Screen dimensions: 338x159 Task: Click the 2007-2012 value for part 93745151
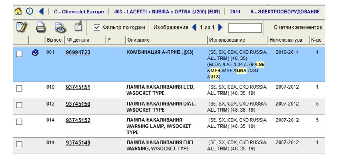click(287, 87)
